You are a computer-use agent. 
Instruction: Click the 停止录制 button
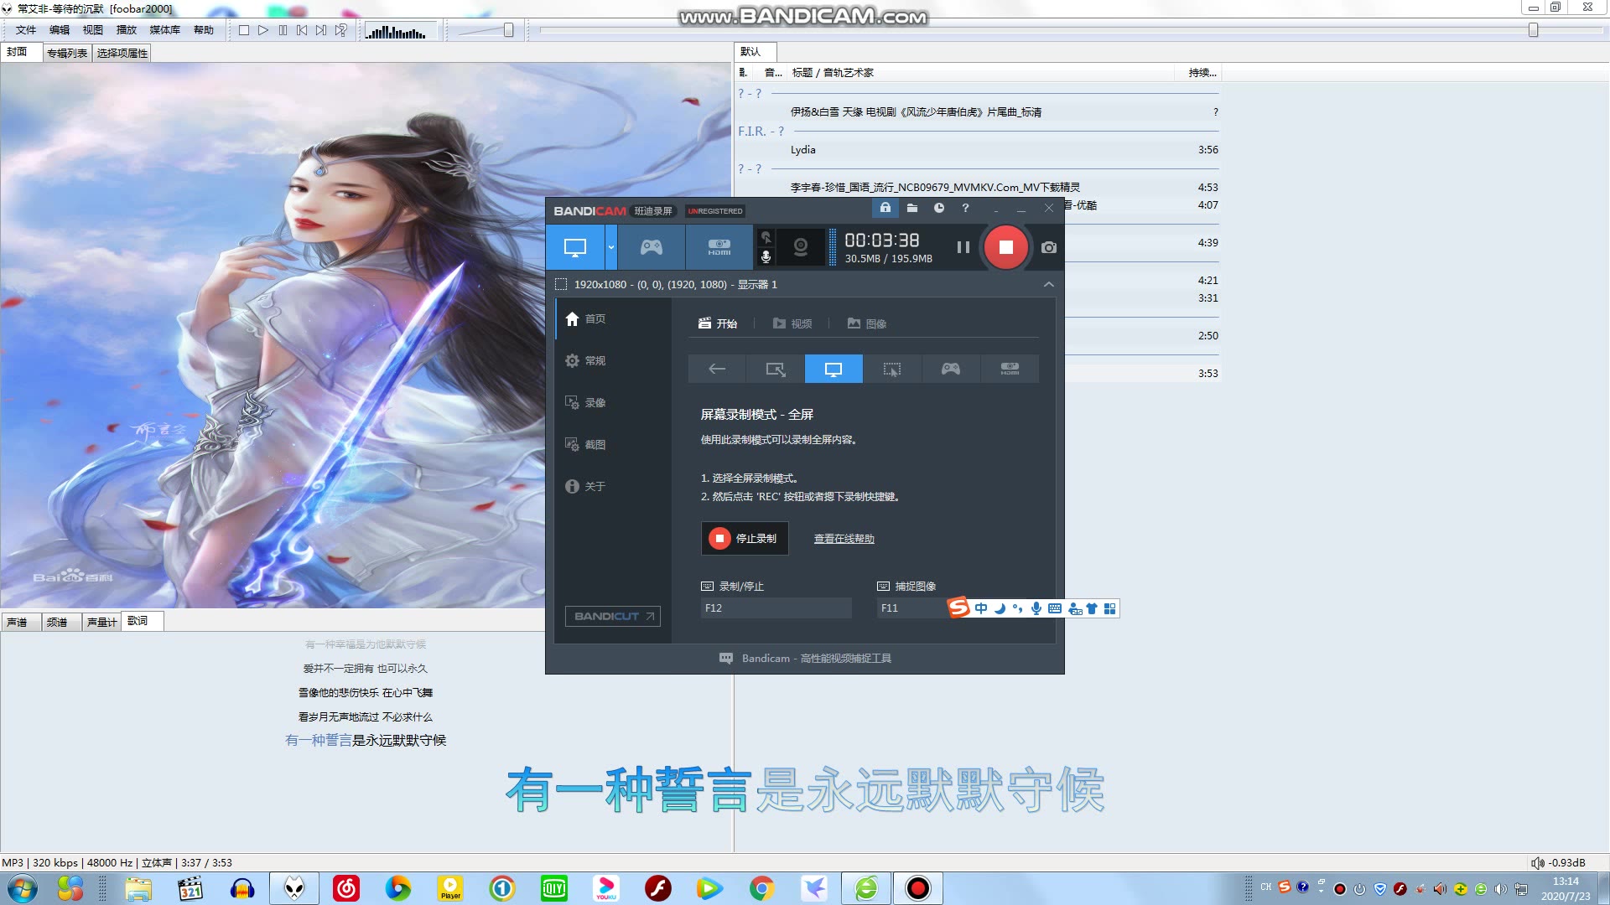(745, 539)
